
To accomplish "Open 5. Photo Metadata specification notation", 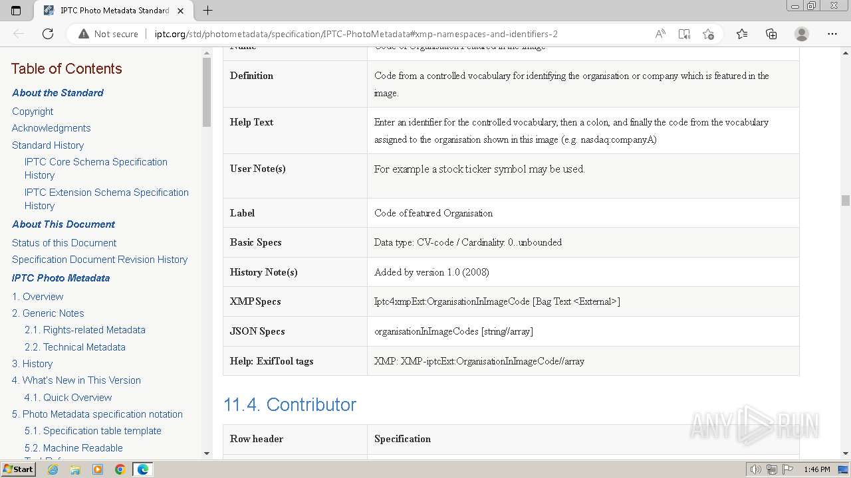I will click(x=97, y=414).
